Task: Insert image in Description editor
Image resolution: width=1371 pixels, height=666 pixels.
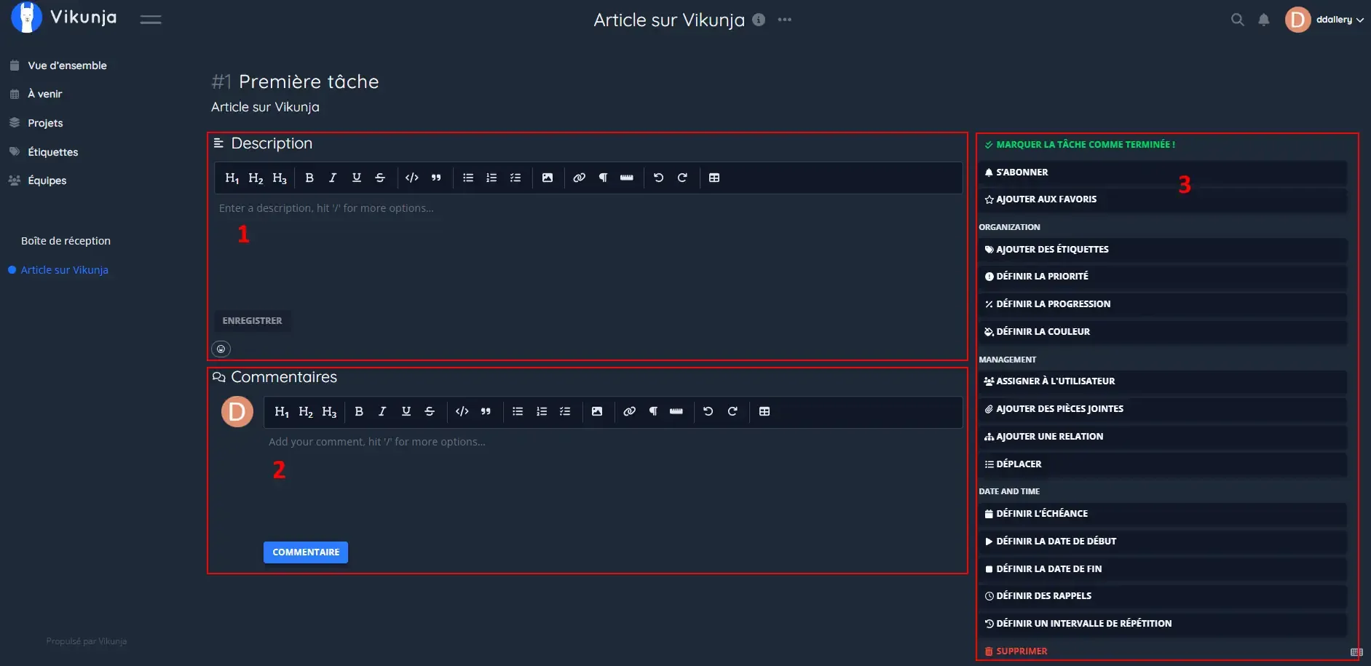Action: (548, 178)
